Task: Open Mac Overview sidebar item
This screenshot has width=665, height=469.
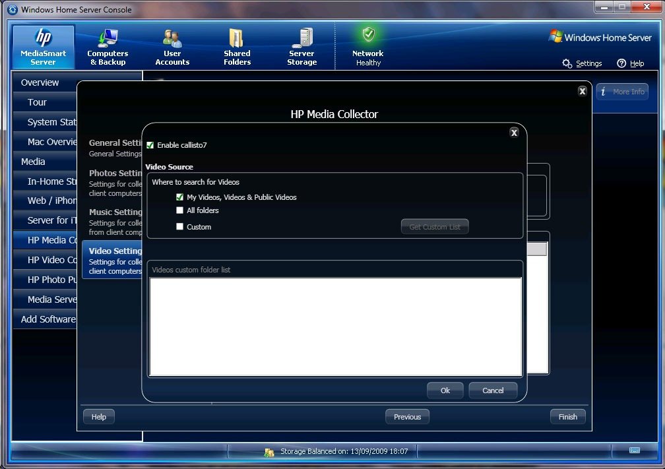Action: point(45,142)
